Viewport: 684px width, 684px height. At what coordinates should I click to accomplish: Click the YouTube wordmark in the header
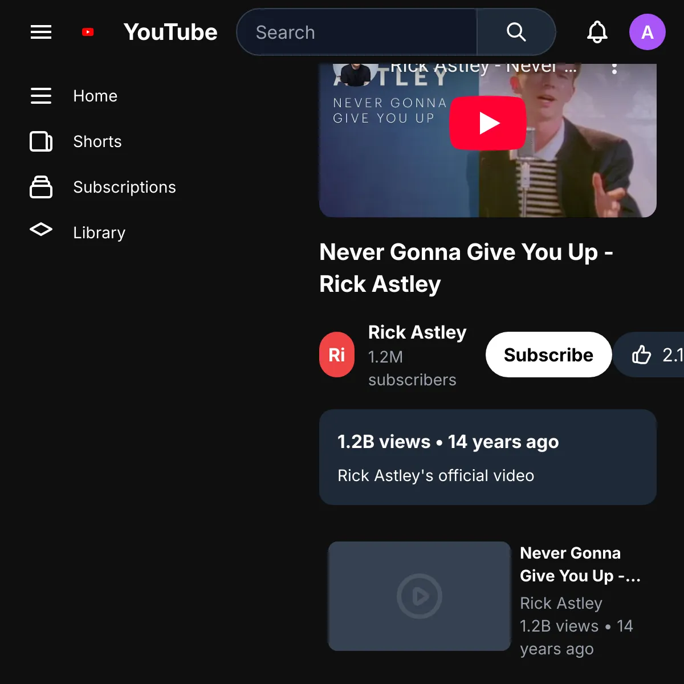170,32
